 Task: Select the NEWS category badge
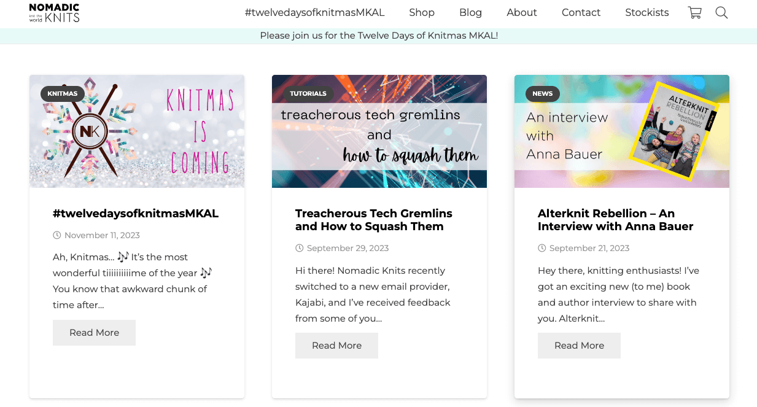click(542, 93)
